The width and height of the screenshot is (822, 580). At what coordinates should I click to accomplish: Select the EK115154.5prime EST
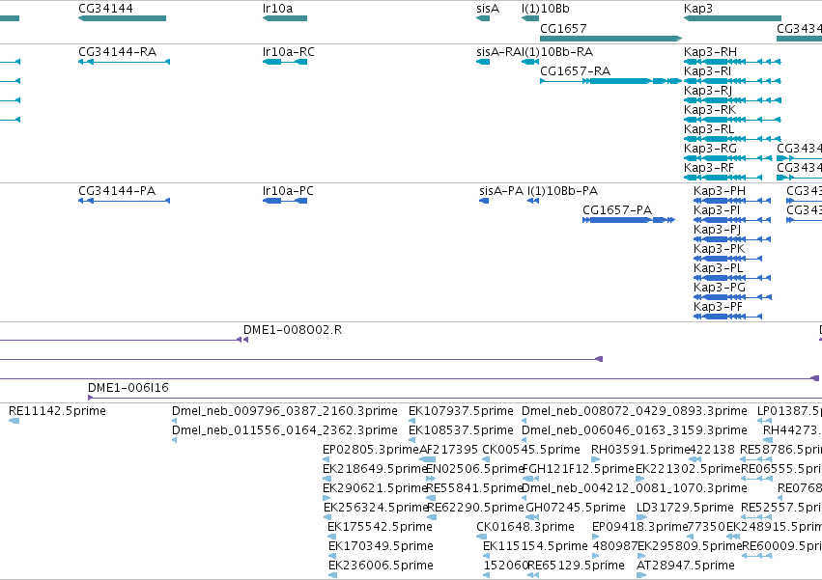point(487,556)
